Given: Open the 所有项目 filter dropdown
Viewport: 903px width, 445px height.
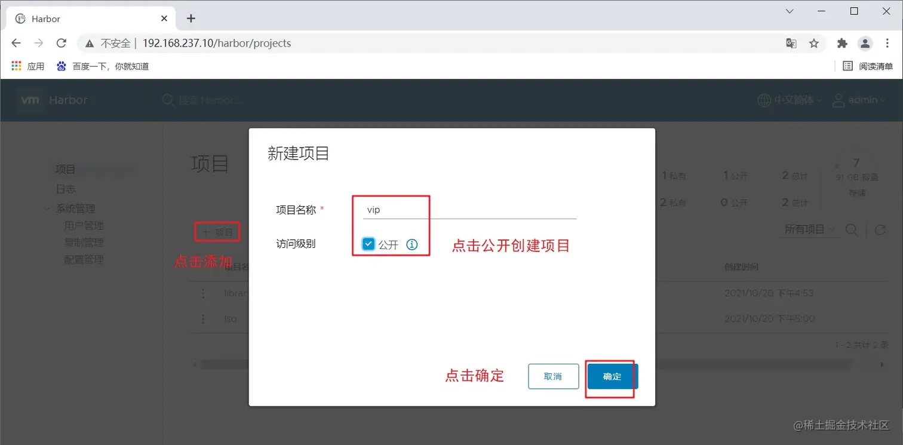Looking at the screenshot, I should click(x=809, y=229).
